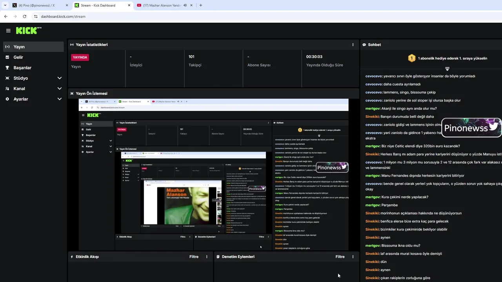Click the Başarılar trophy icon

[x=7, y=68]
